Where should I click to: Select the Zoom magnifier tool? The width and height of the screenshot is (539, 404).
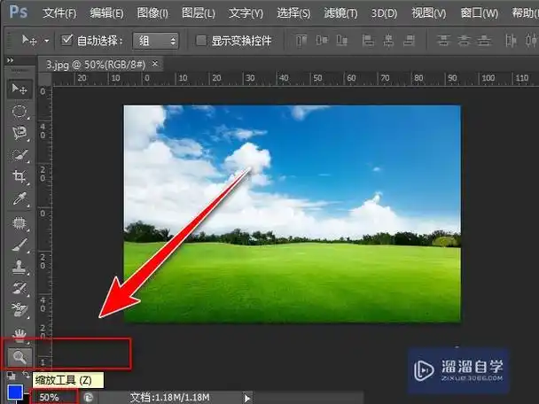[x=20, y=357]
